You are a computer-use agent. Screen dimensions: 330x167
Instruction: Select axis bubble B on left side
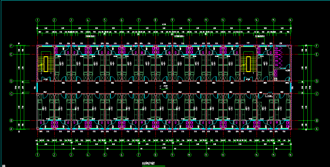[11, 121]
